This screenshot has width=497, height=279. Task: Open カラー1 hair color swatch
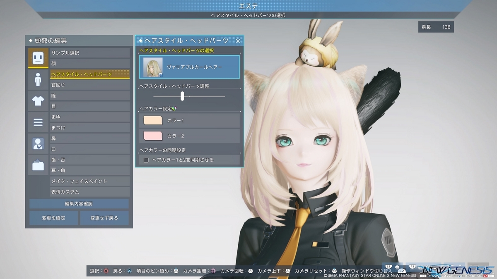pos(153,120)
